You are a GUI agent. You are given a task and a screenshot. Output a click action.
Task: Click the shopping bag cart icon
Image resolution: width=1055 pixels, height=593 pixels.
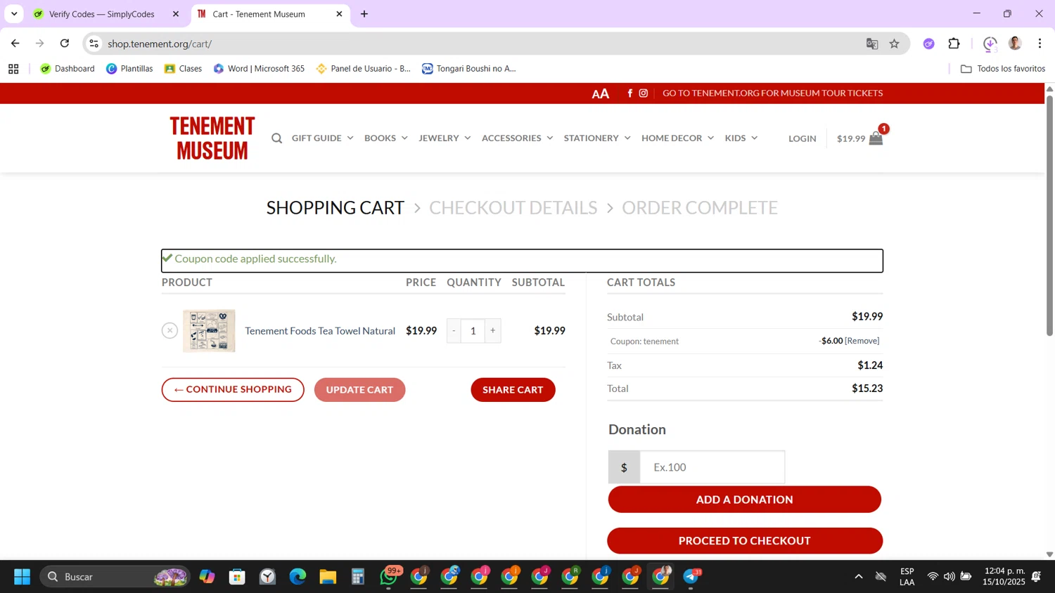point(876,138)
